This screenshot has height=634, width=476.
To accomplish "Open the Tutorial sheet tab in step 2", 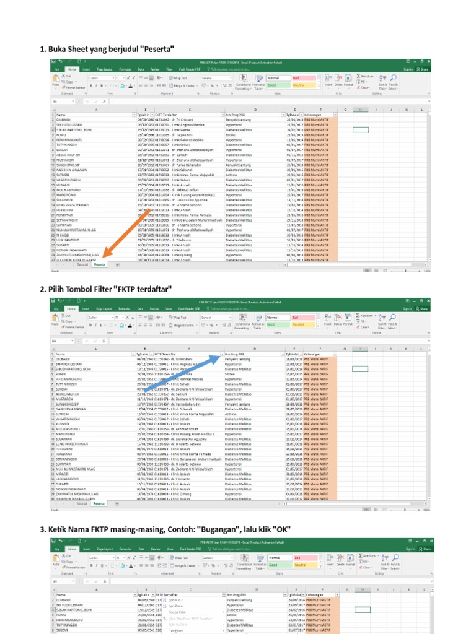I will pos(82,503).
